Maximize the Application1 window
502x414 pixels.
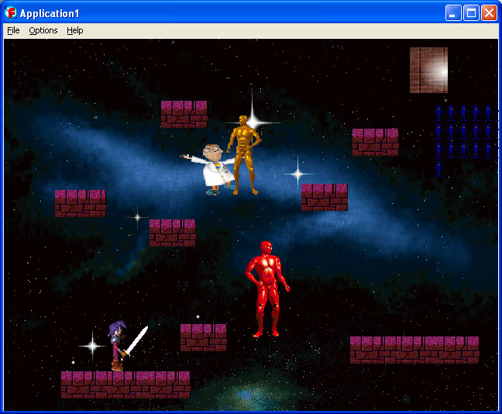point(470,13)
